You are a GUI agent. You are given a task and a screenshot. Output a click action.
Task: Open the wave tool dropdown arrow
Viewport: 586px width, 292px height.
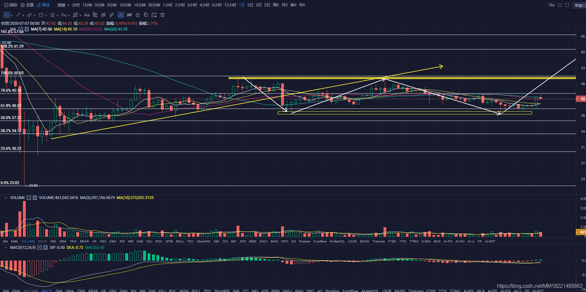69,15
